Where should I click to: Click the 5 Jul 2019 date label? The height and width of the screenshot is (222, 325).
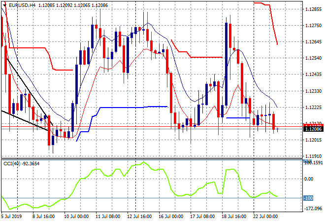pos(11,217)
